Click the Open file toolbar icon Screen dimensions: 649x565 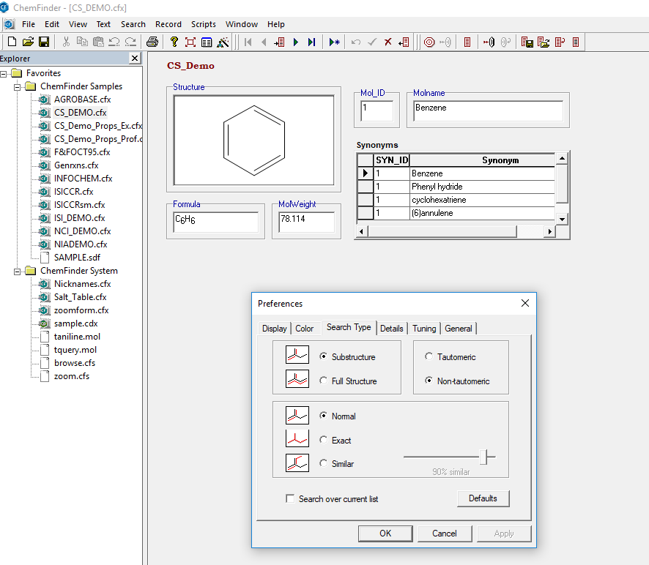pos(28,42)
